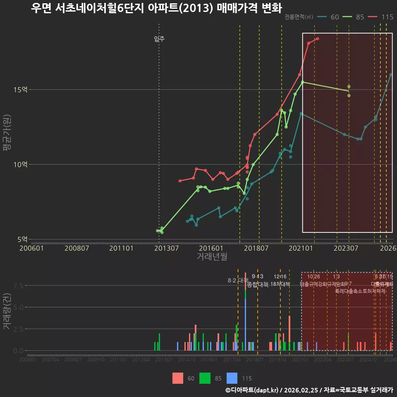The height and width of the screenshot is (397, 397).
Task: Click the '12·16' policy date label
Action: tap(280, 277)
